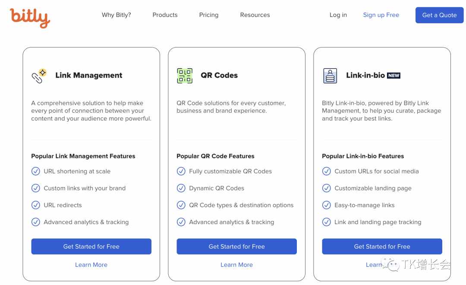
Task: Click checkmark next to Customizable landing page
Action: (x=326, y=188)
